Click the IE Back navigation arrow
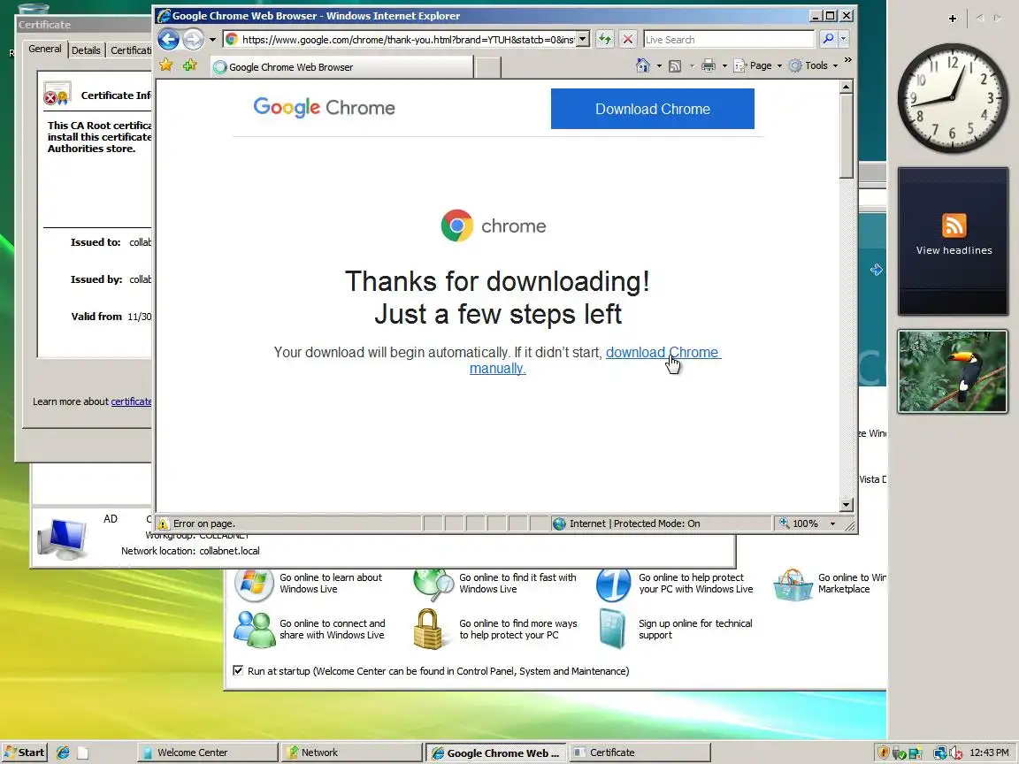Viewport: 1019px width, 764px height. [x=168, y=40]
